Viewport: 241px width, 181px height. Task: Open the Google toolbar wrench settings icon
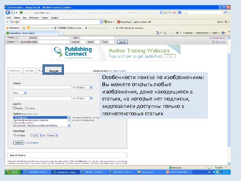coord(226,22)
